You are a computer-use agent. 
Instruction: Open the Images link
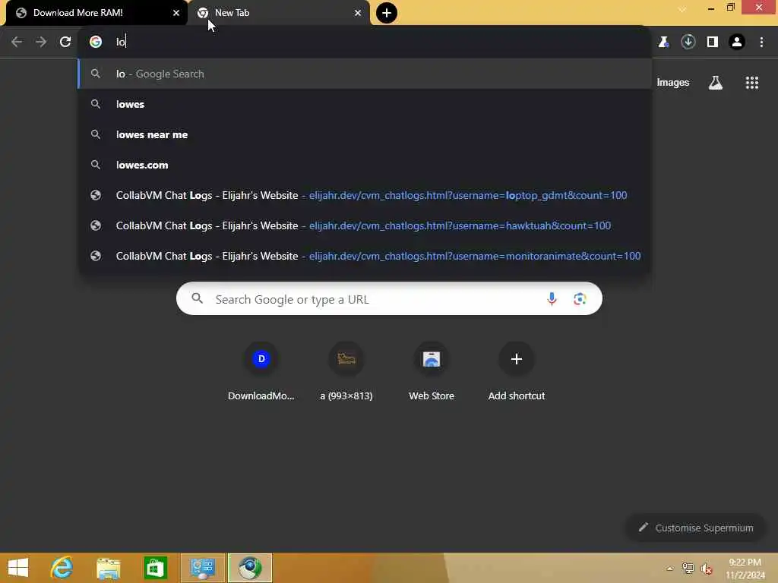point(673,83)
